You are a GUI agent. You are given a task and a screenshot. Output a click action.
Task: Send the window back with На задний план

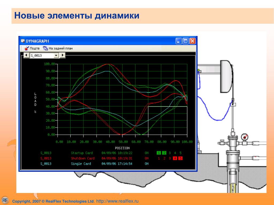coord(58,48)
